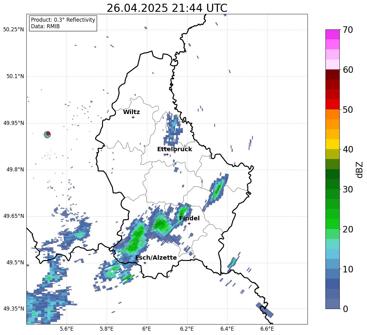The width and height of the screenshot is (367, 335).
Task: Click the 49.35°N latitude label
Action: (x=14, y=309)
